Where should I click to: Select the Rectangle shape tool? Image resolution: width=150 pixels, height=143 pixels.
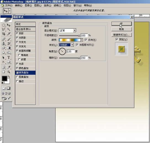[9, 62]
